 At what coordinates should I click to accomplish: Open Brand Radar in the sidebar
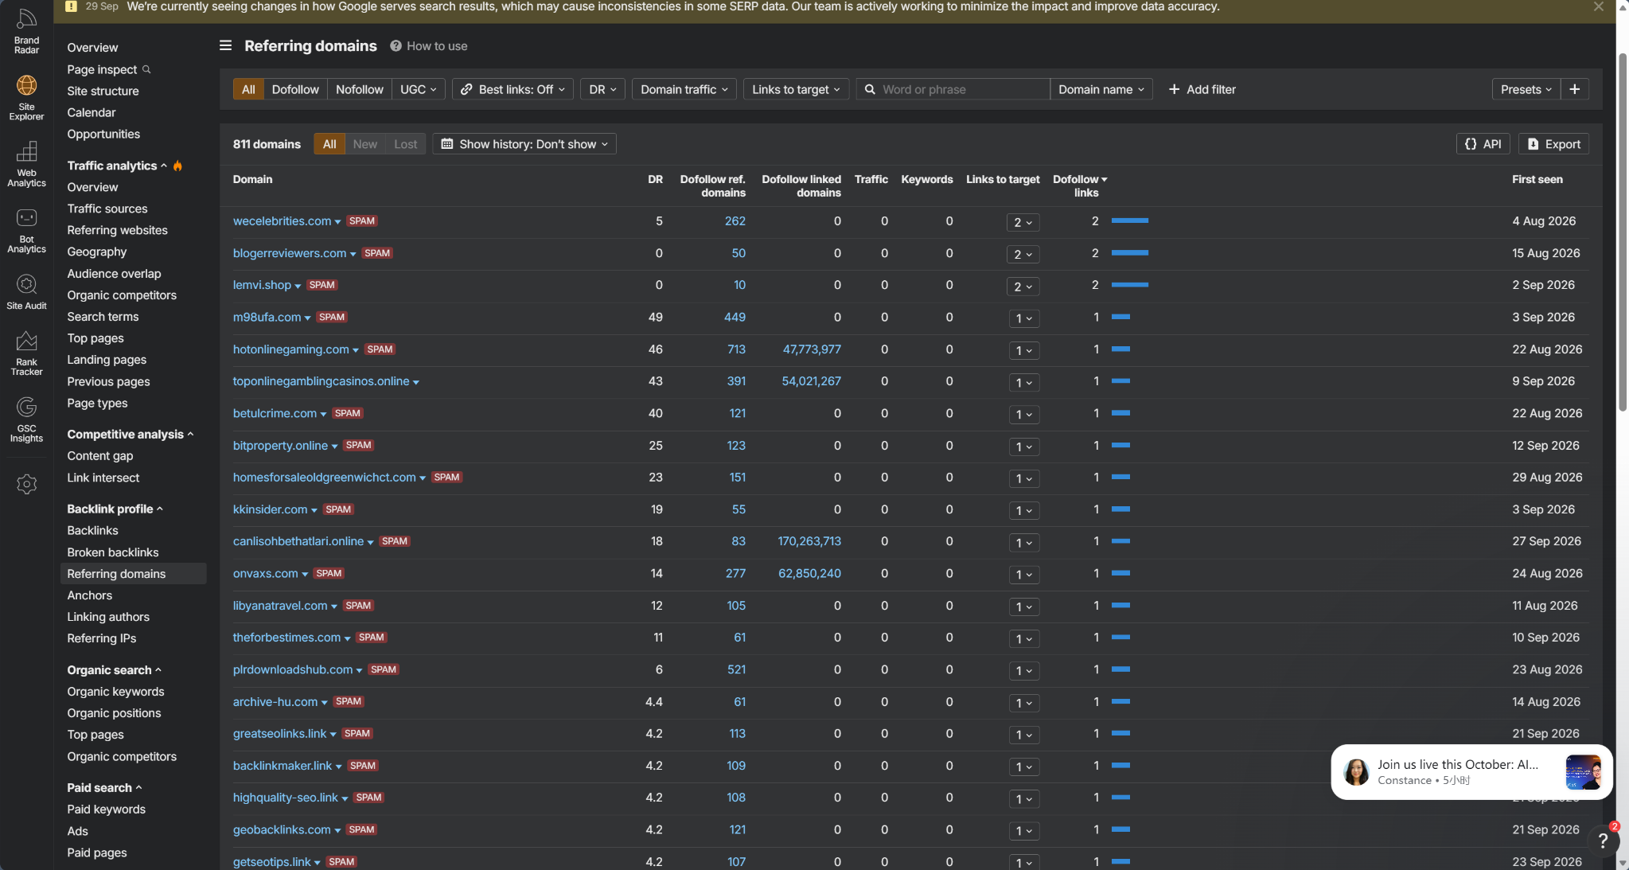pos(26,32)
